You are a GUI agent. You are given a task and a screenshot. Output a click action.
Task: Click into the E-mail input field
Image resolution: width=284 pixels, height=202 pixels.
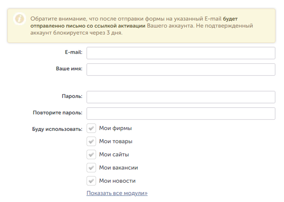pos(181,53)
